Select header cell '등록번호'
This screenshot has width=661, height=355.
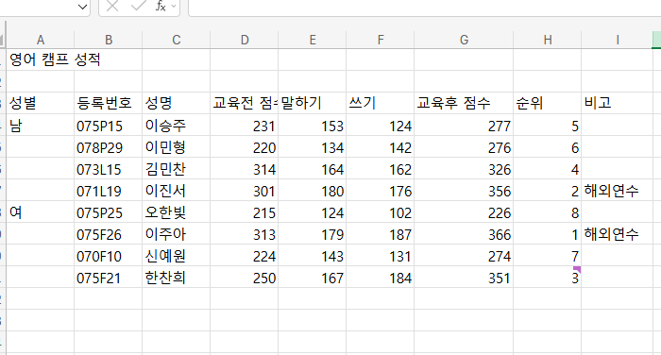pos(109,103)
